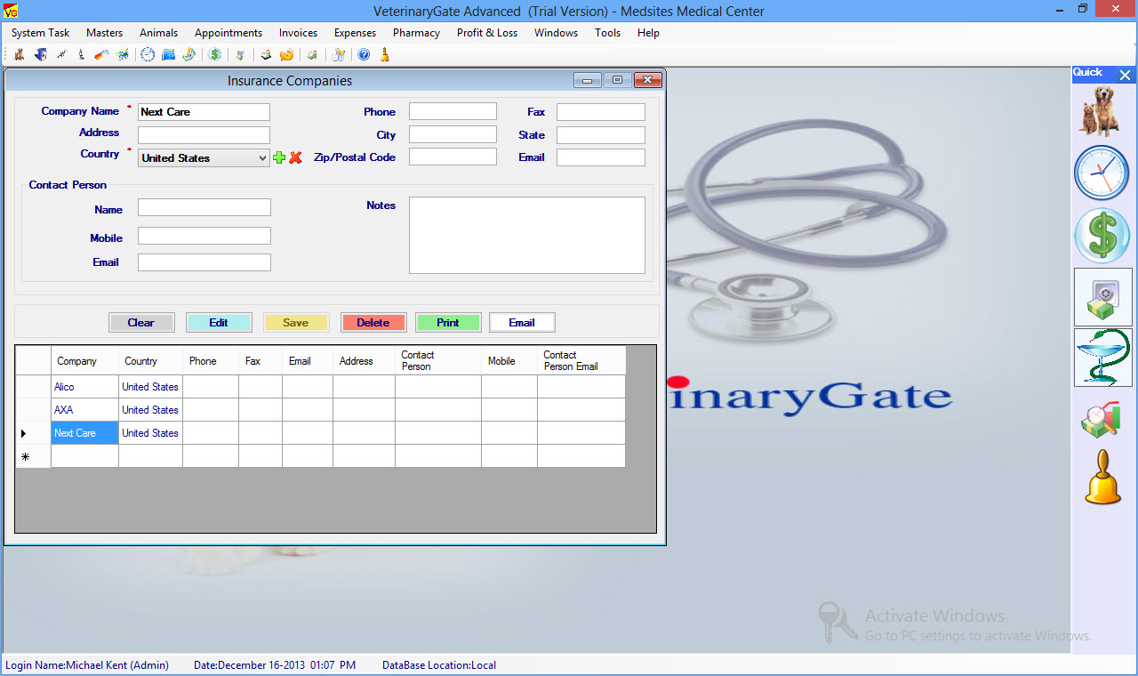Click the golden bell icon in Quick panel
This screenshot has height=676, width=1138.
click(x=1102, y=478)
